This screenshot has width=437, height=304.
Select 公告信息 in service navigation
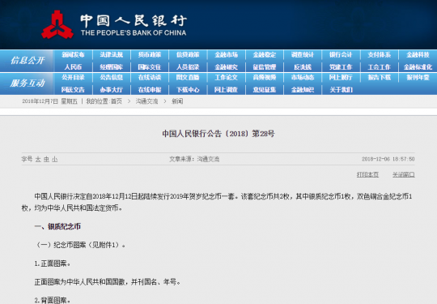111,77
